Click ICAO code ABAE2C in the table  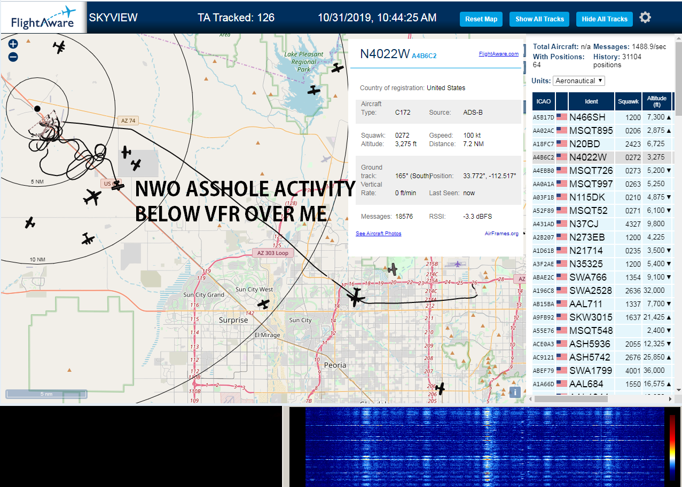coord(543,277)
